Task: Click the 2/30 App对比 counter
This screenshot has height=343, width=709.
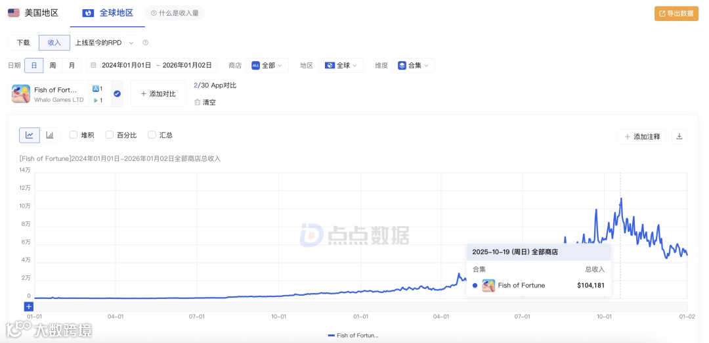Action: pyautogui.click(x=215, y=85)
